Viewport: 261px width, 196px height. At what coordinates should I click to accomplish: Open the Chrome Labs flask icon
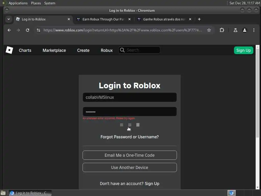(235, 30)
